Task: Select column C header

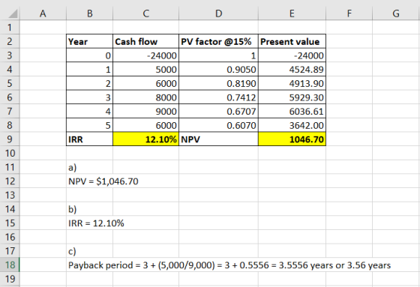Action: [146, 13]
